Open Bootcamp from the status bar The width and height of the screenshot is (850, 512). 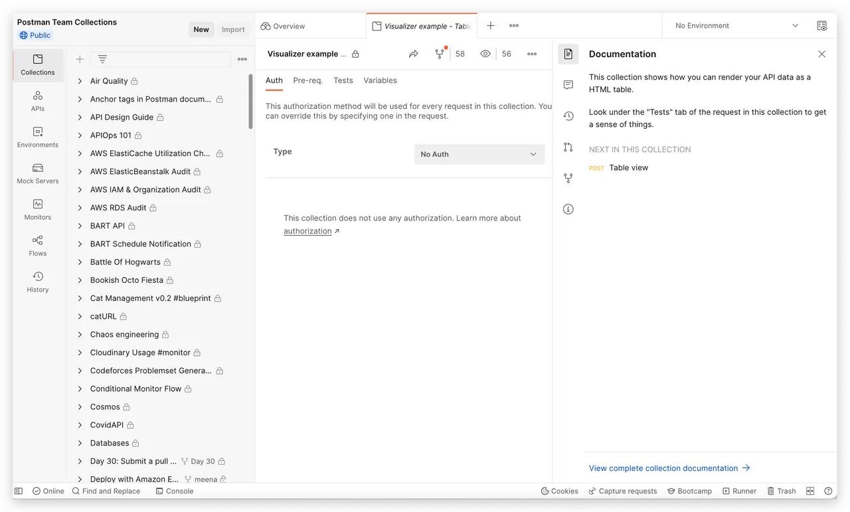(x=689, y=491)
